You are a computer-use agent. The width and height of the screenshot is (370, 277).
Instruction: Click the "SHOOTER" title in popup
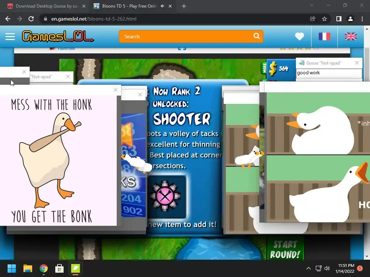(182, 119)
